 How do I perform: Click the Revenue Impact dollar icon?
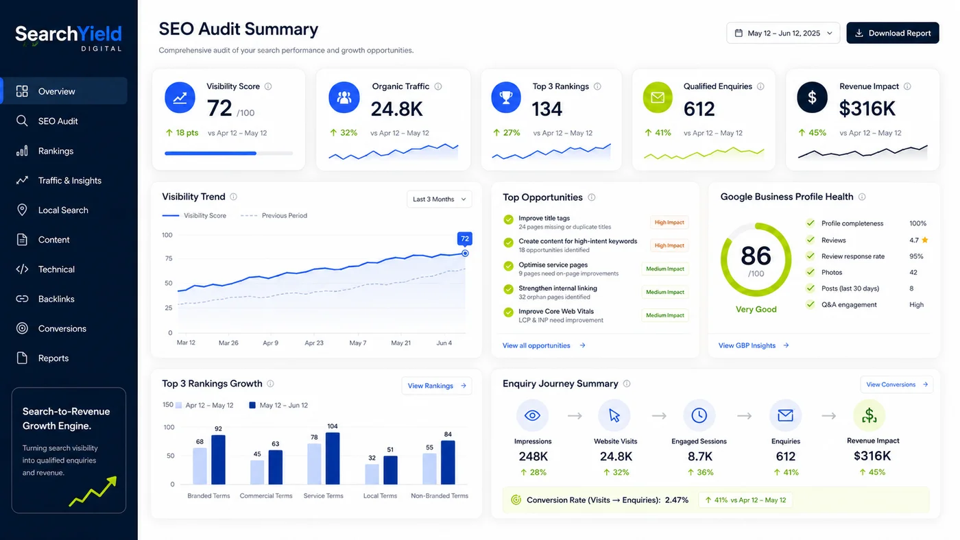point(812,98)
